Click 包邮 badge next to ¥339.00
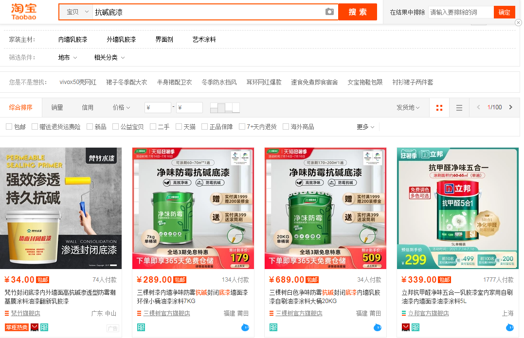Image resolution: width=524 pixels, height=338 pixels. pos(445,280)
